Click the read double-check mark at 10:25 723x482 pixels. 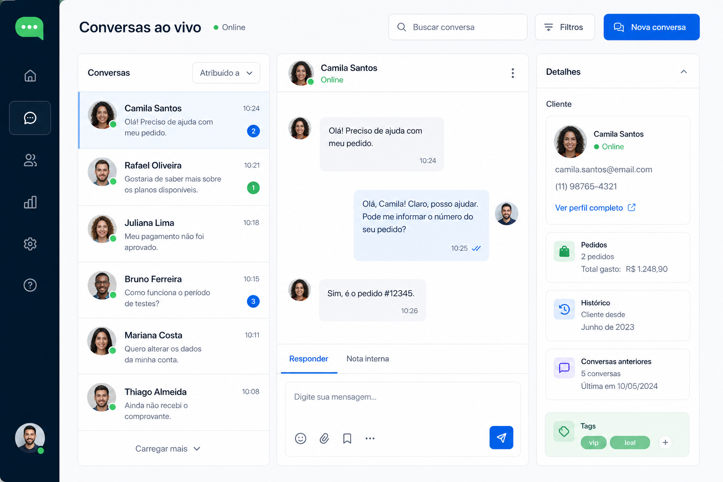(x=476, y=249)
